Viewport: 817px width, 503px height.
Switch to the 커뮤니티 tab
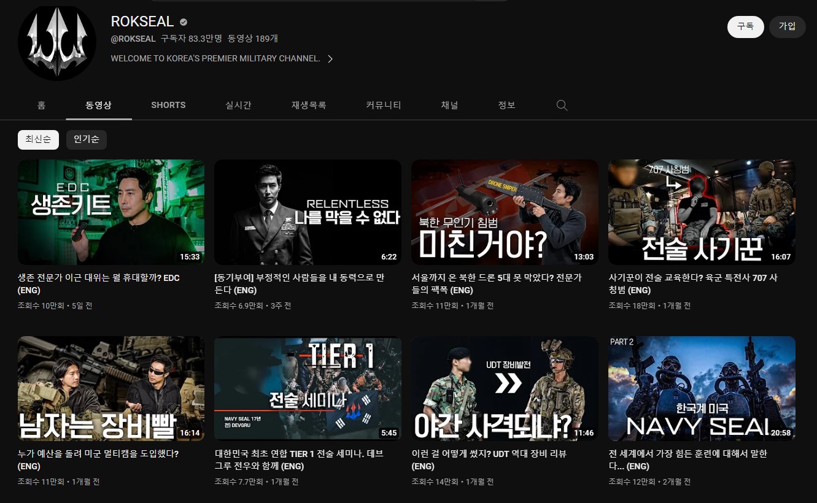382,105
